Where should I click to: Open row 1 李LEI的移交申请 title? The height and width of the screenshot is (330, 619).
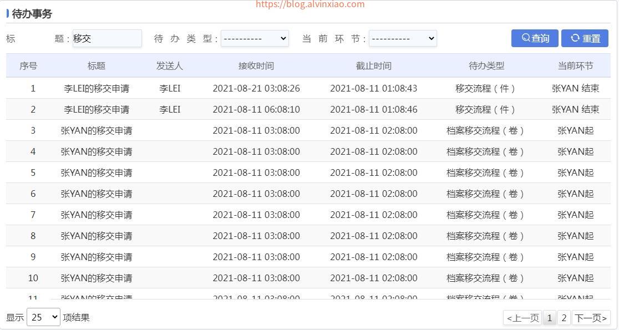[x=97, y=89]
